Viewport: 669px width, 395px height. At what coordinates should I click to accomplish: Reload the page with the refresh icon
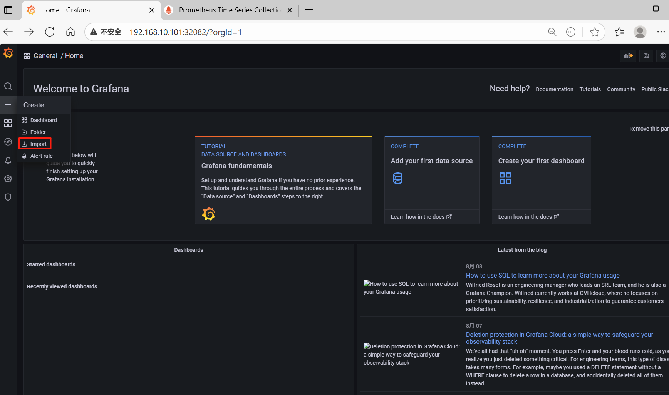click(x=50, y=32)
